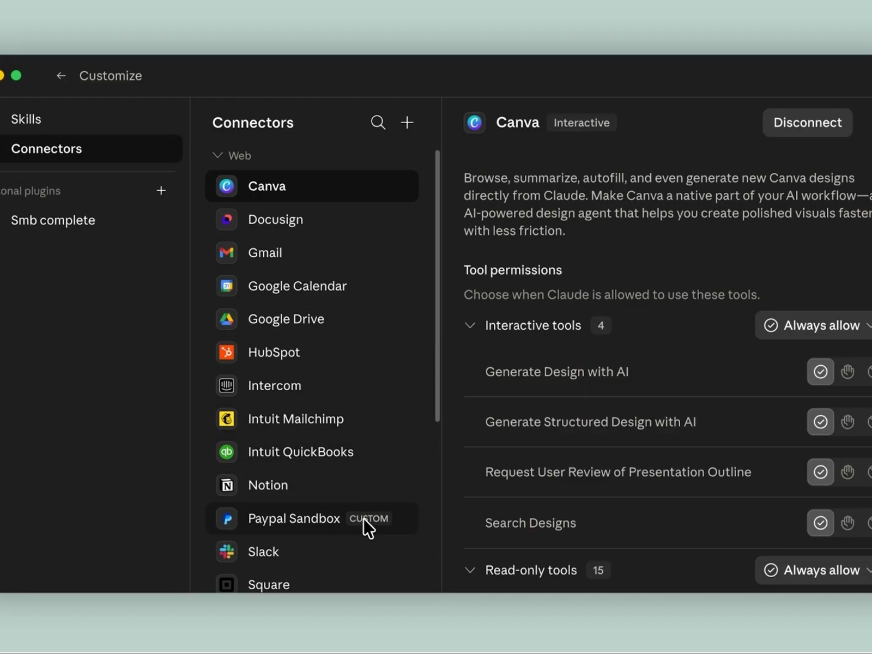Add a personal plugin with the plus icon
Screen dimensions: 872x654
click(x=161, y=191)
